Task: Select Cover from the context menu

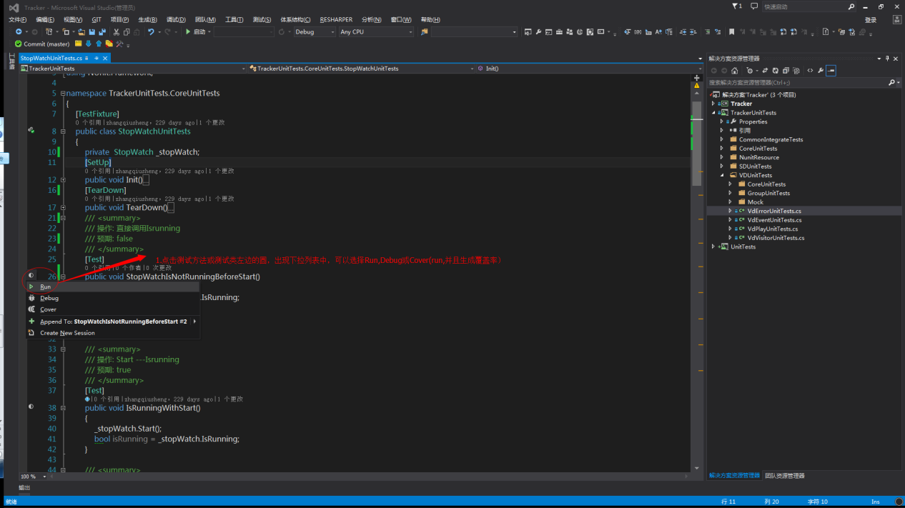Action: [x=48, y=309]
